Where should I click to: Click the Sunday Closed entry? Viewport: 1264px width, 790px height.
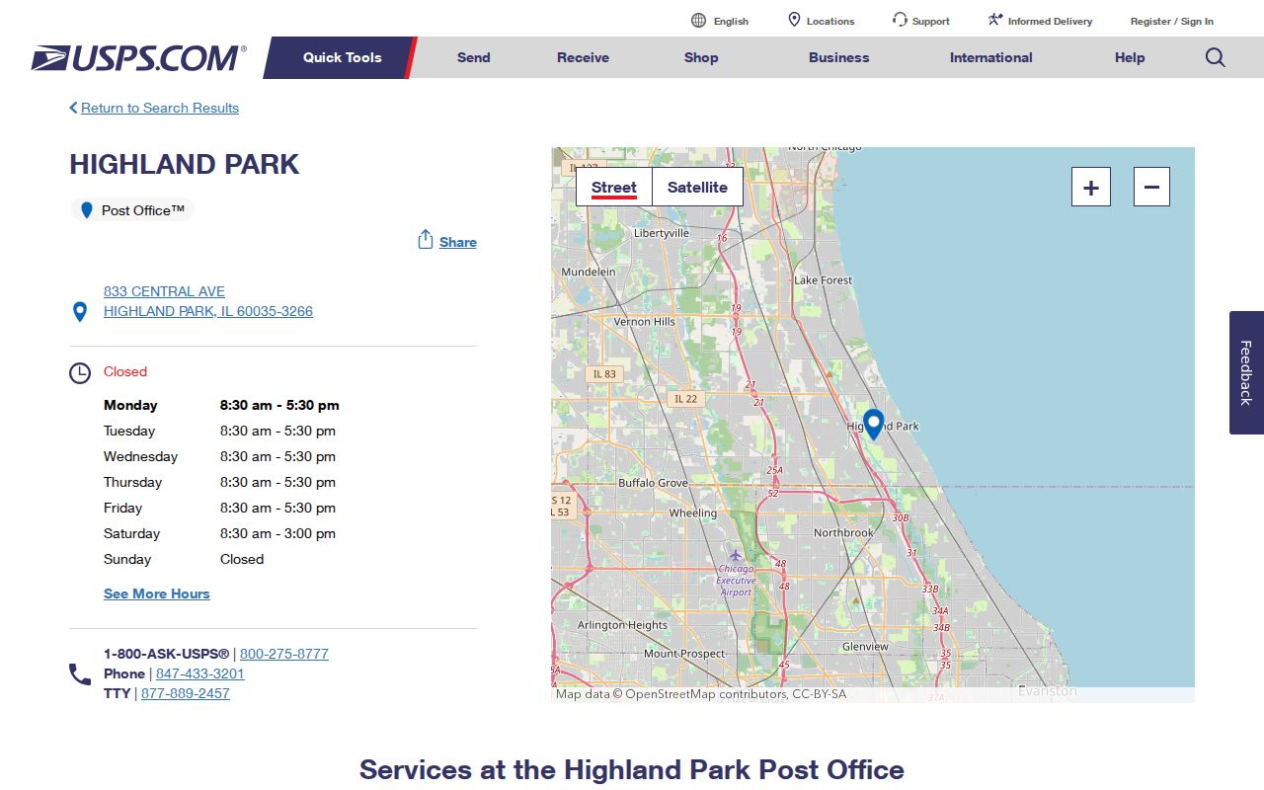click(x=242, y=559)
